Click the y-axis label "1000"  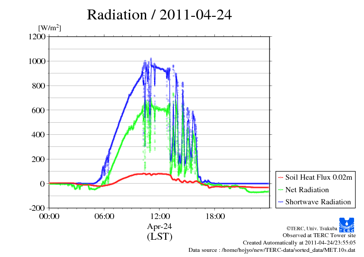coord(37,61)
